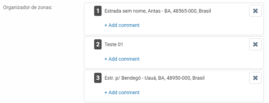Click empty space left of badge 2
This screenshot has height=103, width=269.
(x=89, y=44)
